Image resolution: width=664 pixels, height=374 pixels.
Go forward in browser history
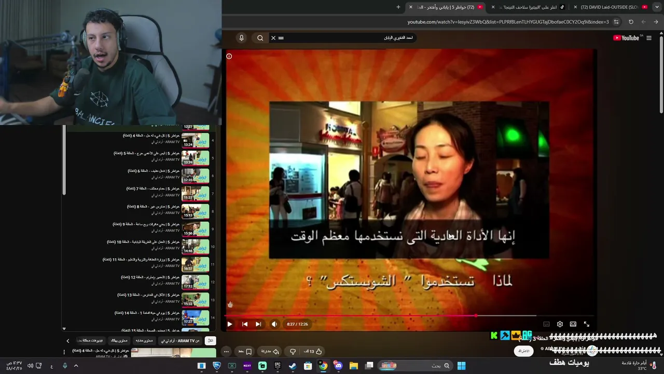point(644,22)
